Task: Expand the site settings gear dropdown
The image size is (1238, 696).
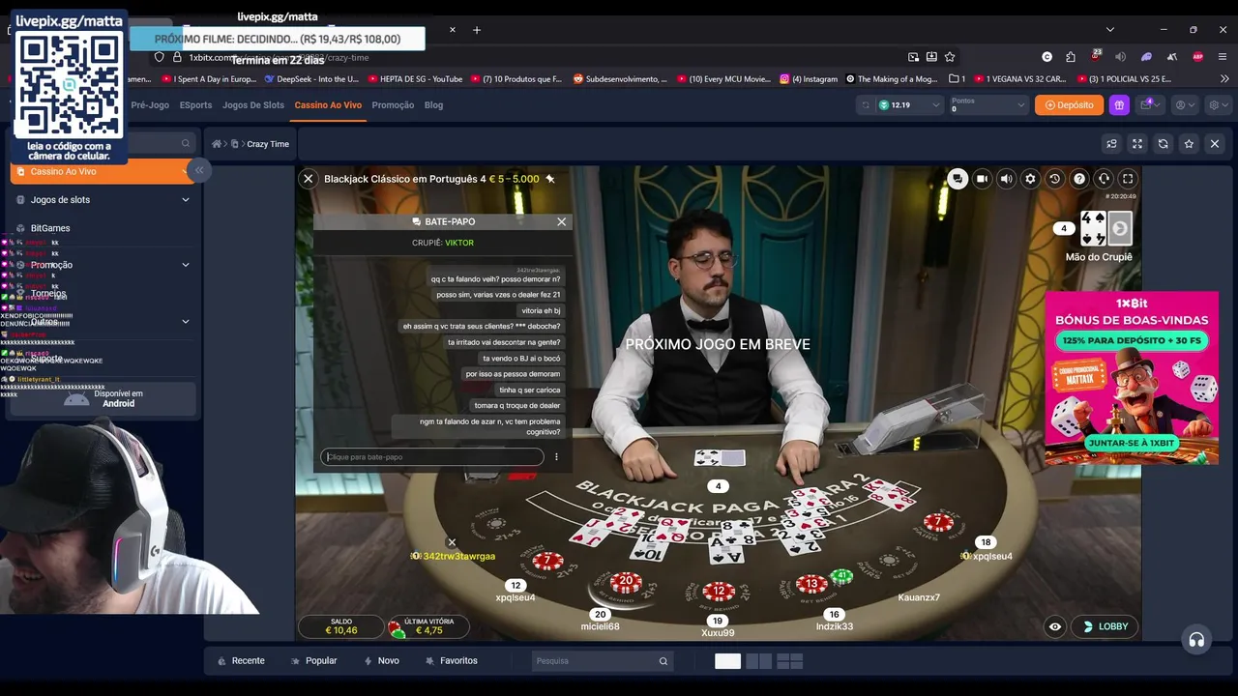Action: (1219, 104)
